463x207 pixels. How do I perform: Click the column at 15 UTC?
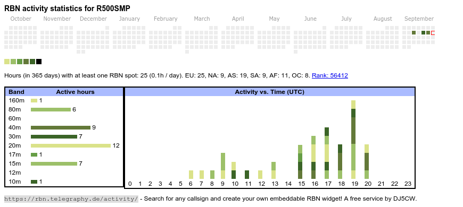[300, 162]
